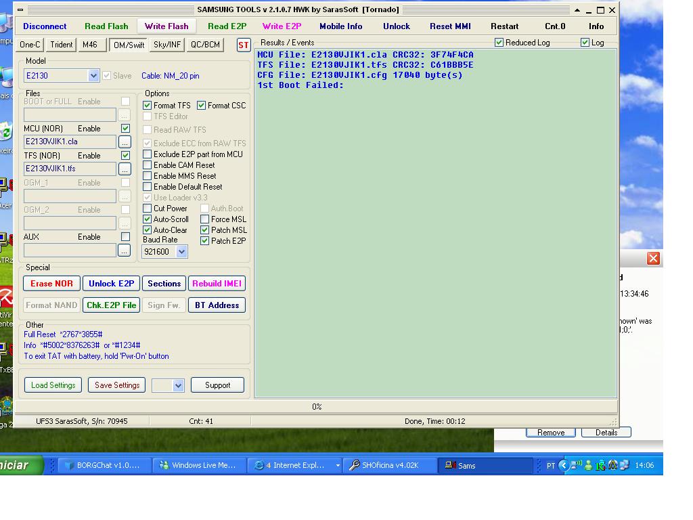This screenshot has height=520, width=693.
Task: Browse for the TFS (NOR) file
Action: tap(125, 169)
